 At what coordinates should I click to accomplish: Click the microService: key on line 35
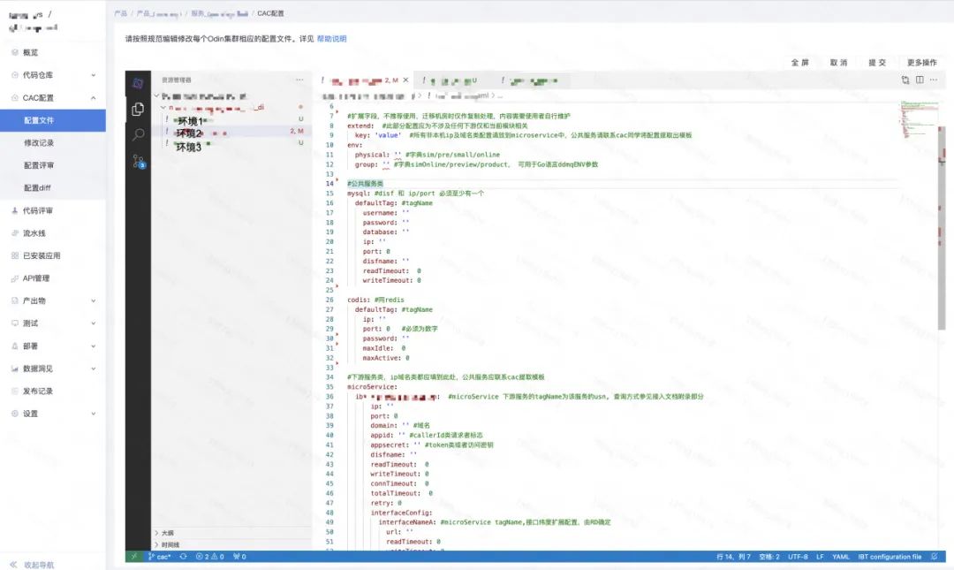[373, 387]
